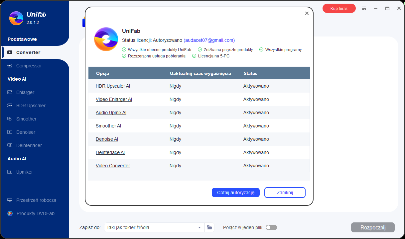The width and height of the screenshot is (405, 239).
Task: Open the hamburger menu in title bar
Action: [364, 8]
